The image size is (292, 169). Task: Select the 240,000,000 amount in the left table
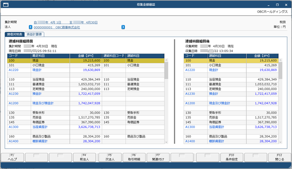(x=90, y=89)
